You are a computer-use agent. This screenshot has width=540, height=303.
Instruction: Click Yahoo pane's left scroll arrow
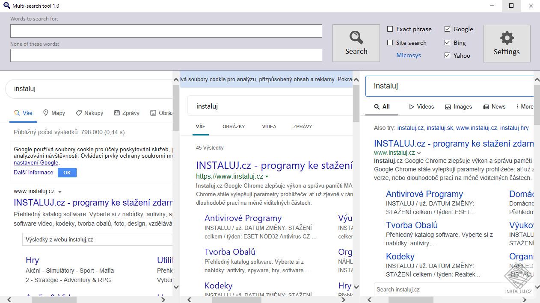(x=370, y=300)
